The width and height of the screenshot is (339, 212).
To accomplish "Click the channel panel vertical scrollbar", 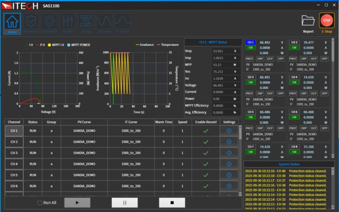I will pyautogui.click(x=335, y=90).
